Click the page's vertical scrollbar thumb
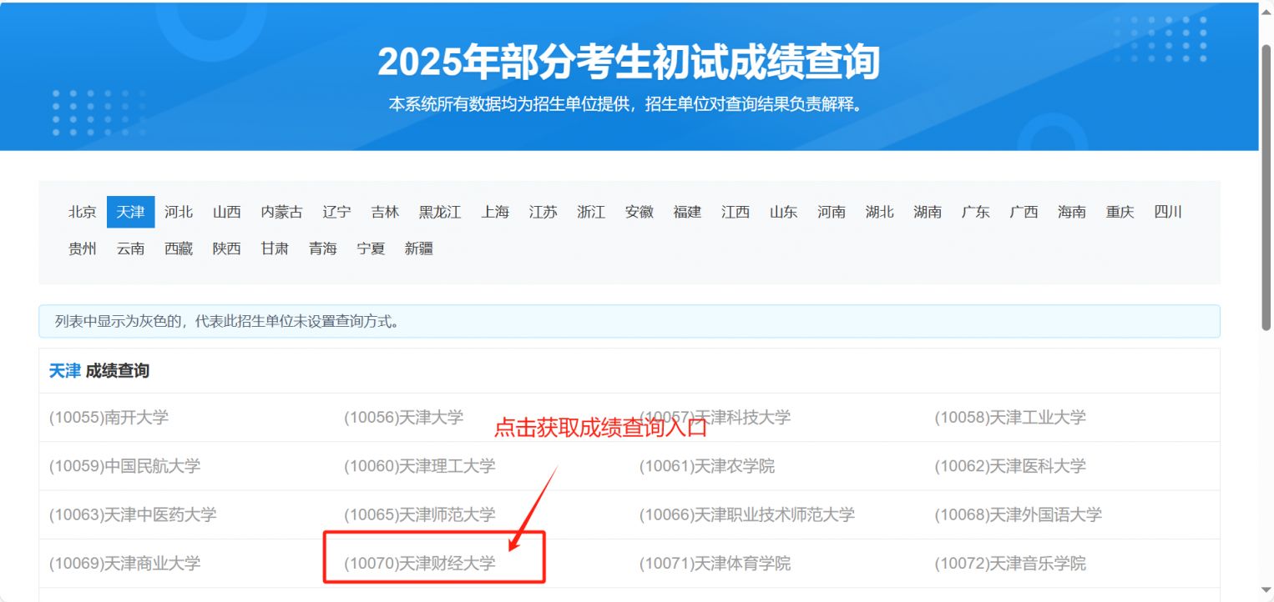The image size is (1274, 602). coord(1266,186)
